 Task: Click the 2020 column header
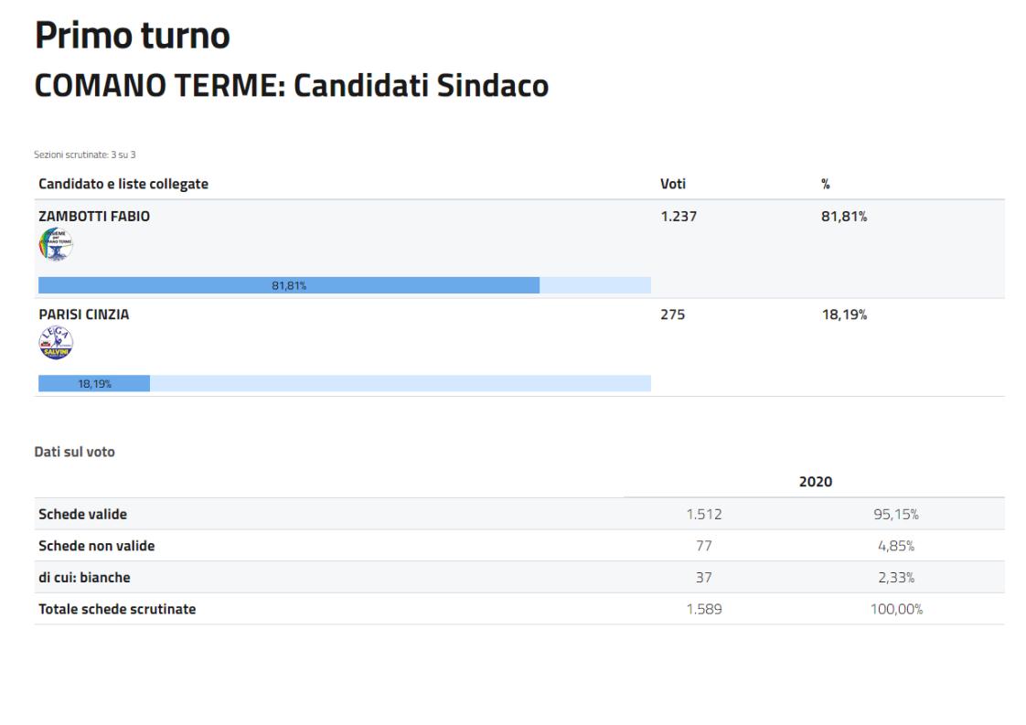tap(815, 481)
